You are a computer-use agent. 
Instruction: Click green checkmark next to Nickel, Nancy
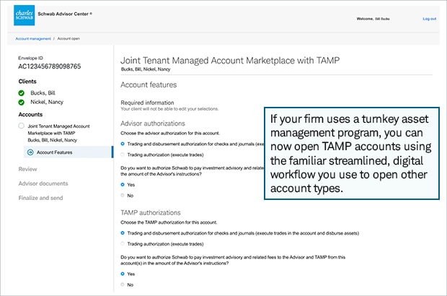pos(22,103)
